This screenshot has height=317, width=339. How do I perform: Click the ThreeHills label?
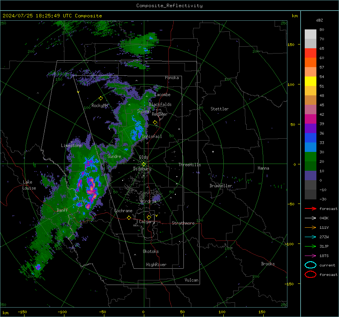click(x=189, y=165)
